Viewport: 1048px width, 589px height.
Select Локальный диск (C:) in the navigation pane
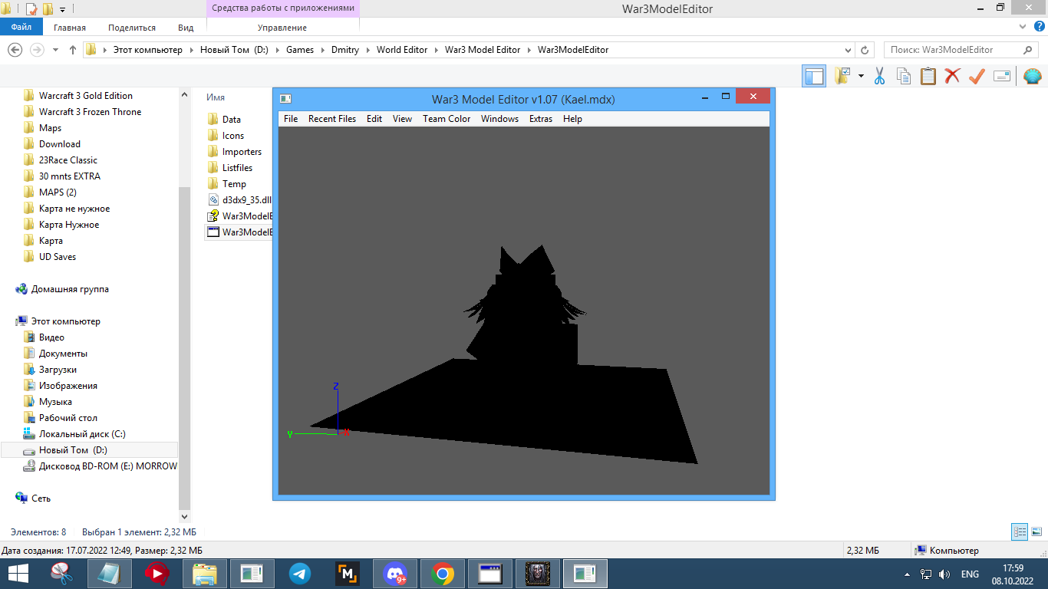(x=82, y=434)
